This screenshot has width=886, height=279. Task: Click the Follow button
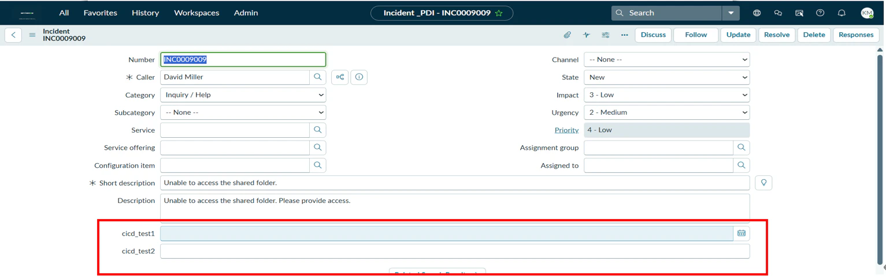coord(696,35)
